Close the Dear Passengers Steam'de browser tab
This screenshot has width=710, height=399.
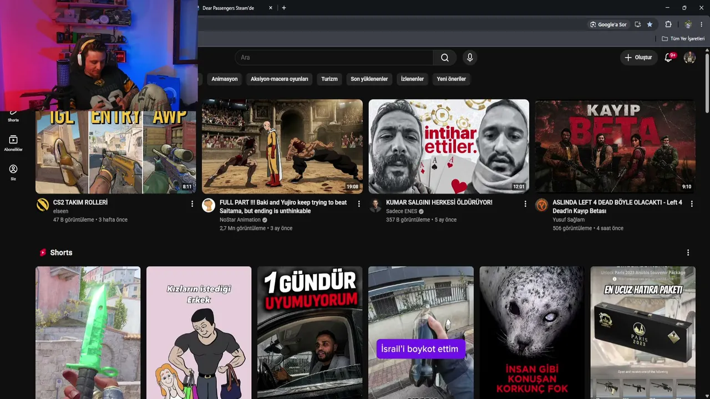pyautogui.click(x=271, y=8)
